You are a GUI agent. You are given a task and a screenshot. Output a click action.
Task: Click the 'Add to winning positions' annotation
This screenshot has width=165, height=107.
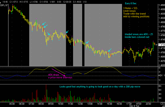(136, 16)
